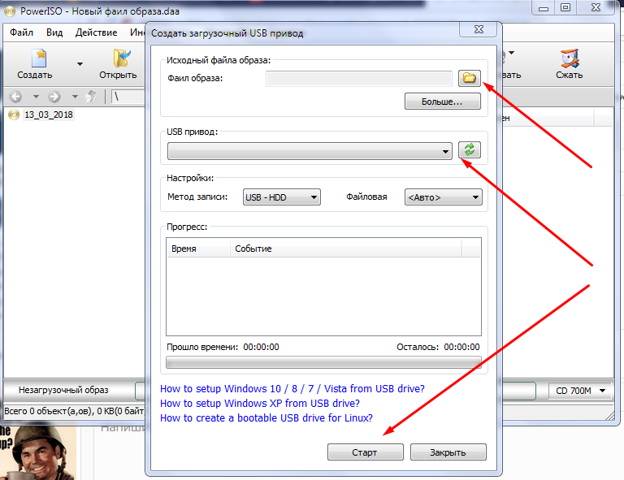Click the Время column header
Viewport: 624px width, 480px height.
(x=198, y=249)
